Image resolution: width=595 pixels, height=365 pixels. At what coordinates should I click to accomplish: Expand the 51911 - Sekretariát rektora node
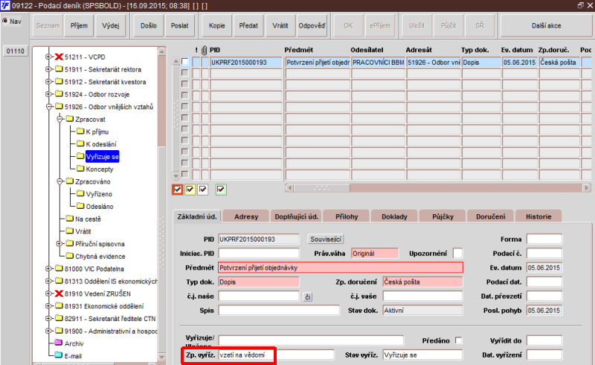(48, 69)
